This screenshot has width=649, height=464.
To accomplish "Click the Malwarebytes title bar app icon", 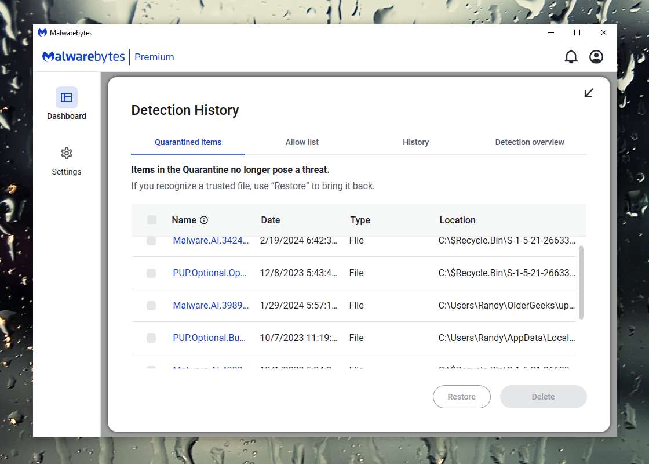I will [x=42, y=32].
